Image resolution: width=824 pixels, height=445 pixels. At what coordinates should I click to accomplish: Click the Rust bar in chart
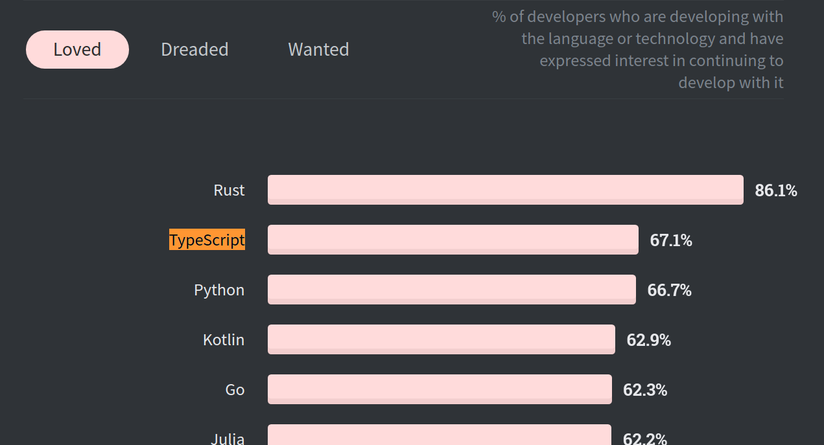506,190
